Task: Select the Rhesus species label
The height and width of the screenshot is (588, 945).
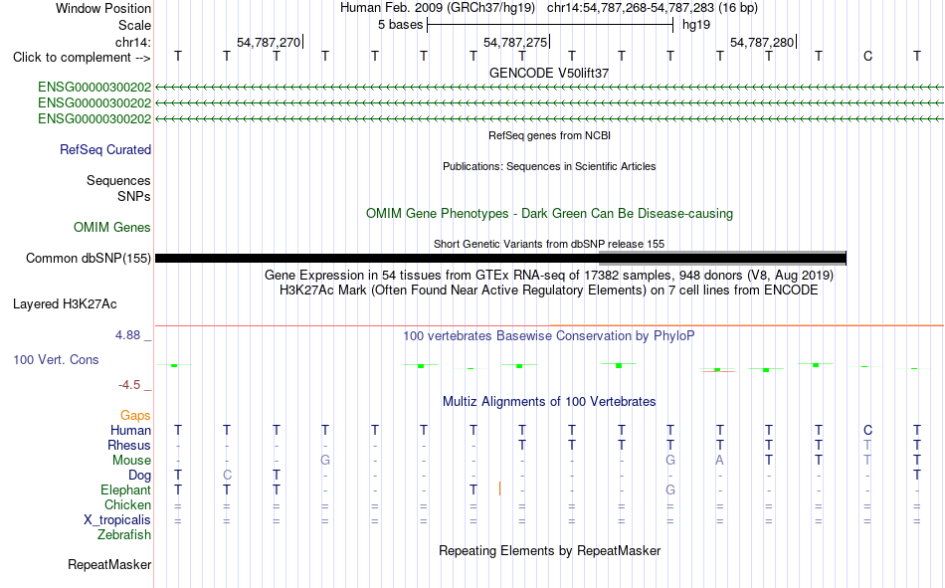Action: click(x=129, y=445)
